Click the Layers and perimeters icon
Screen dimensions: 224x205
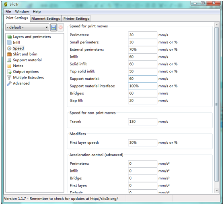[9, 37]
